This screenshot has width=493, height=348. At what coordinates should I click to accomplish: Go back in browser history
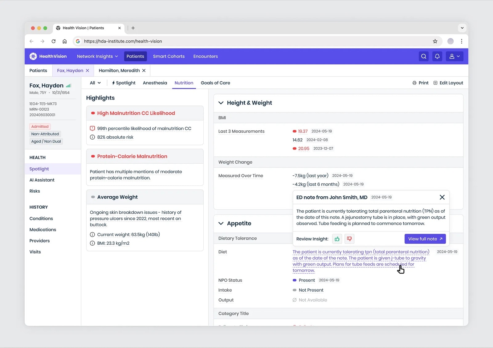pyautogui.click(x=31, y=41)
